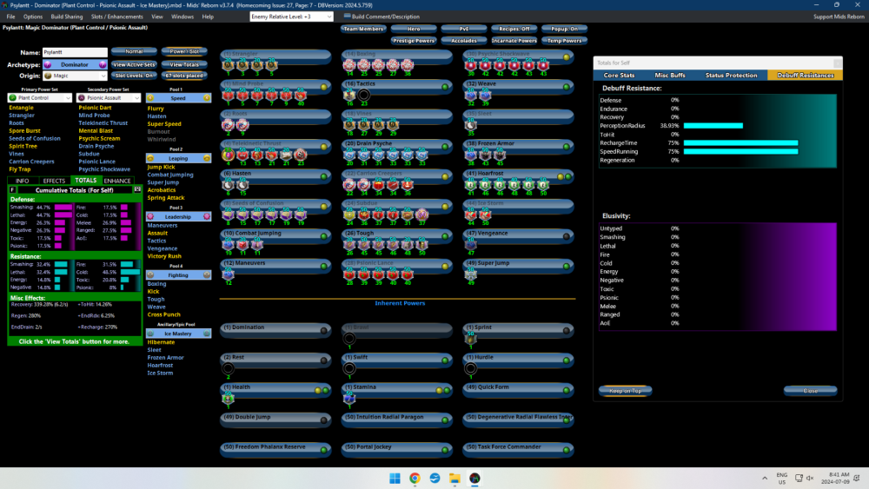Click the empty enhancement slot under Hurdle

tap(470, 368)
